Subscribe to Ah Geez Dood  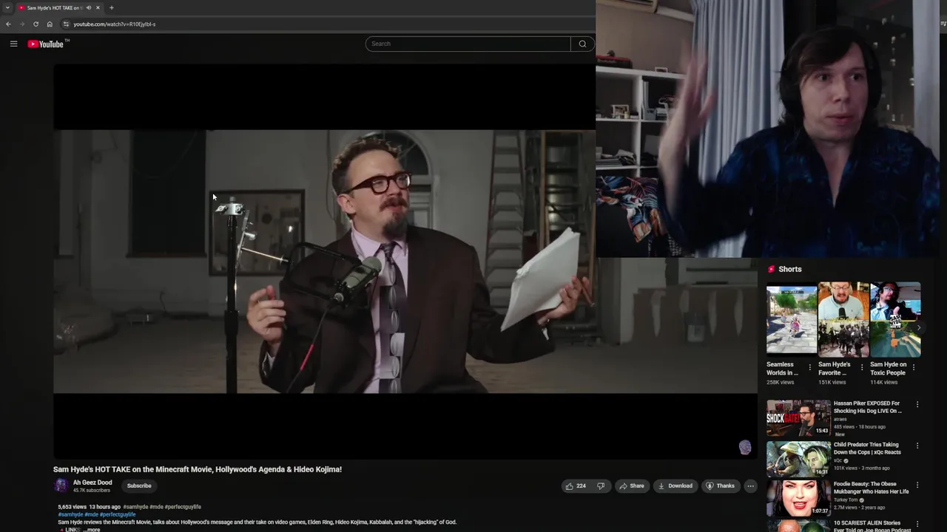(x=139, y=485)
